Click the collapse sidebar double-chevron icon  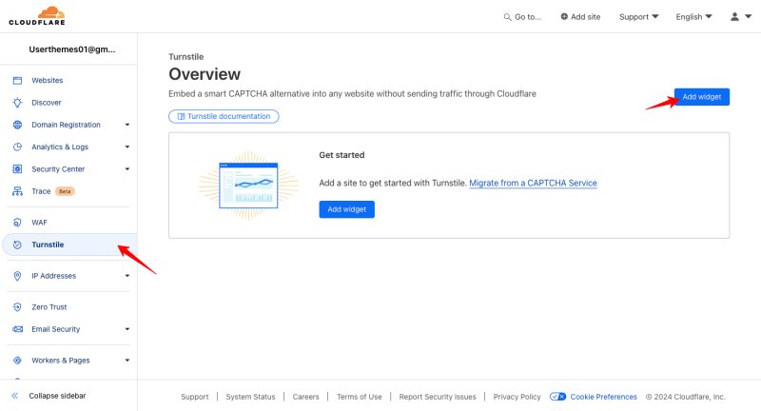pos(15,396)
